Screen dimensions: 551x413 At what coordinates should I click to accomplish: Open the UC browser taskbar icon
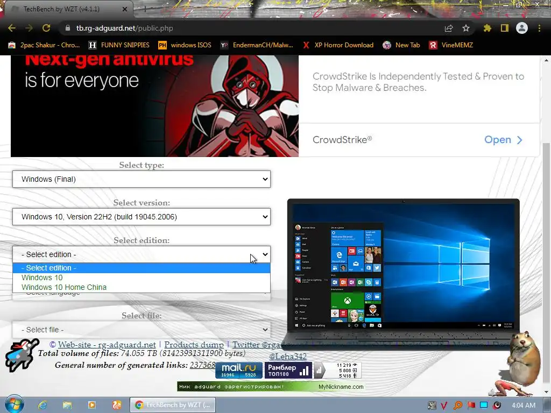click(117, 405)
